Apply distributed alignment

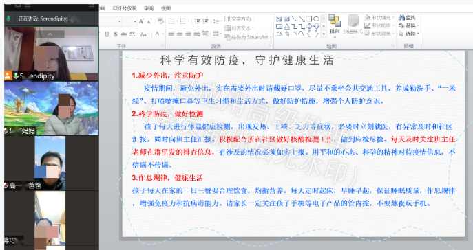coord(204,34)
